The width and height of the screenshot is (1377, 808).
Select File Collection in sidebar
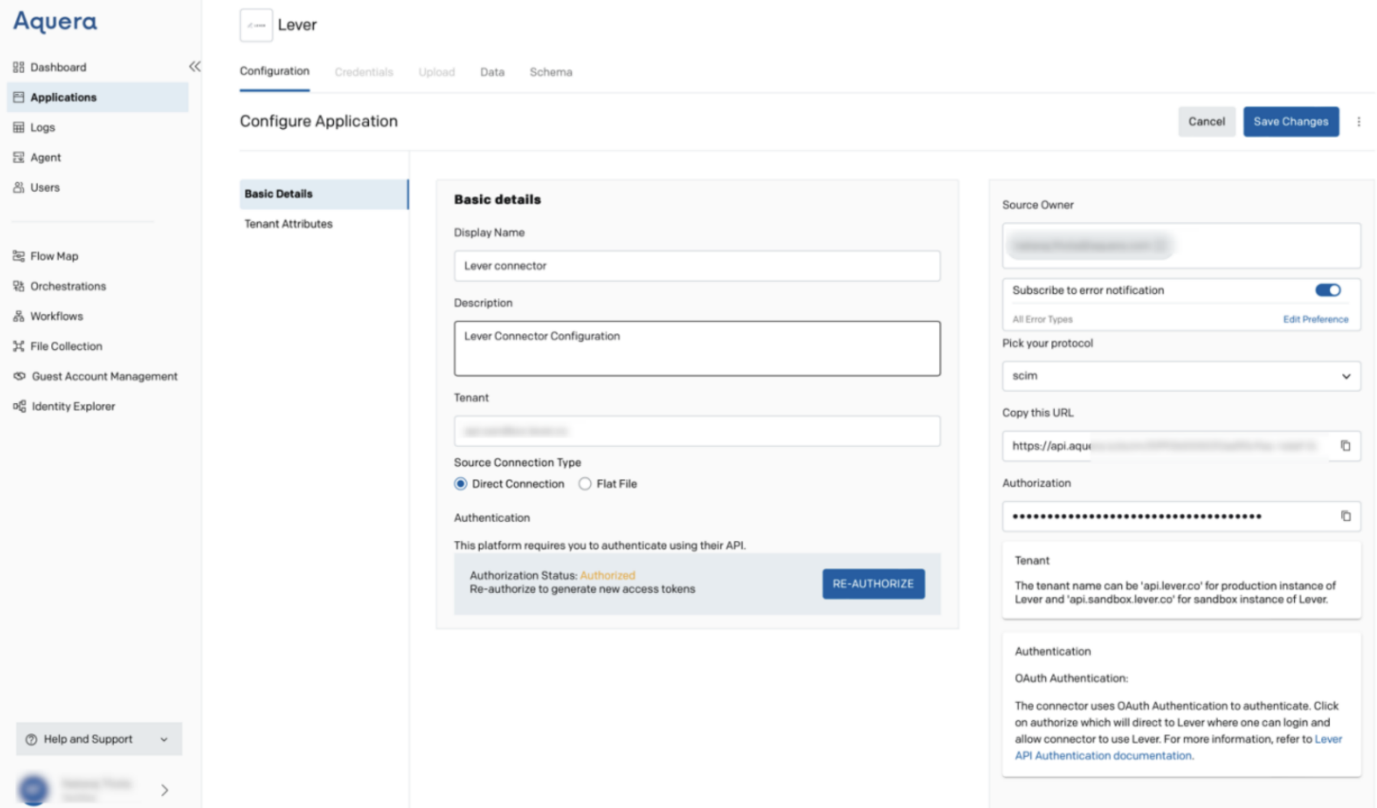coord(66,345)
